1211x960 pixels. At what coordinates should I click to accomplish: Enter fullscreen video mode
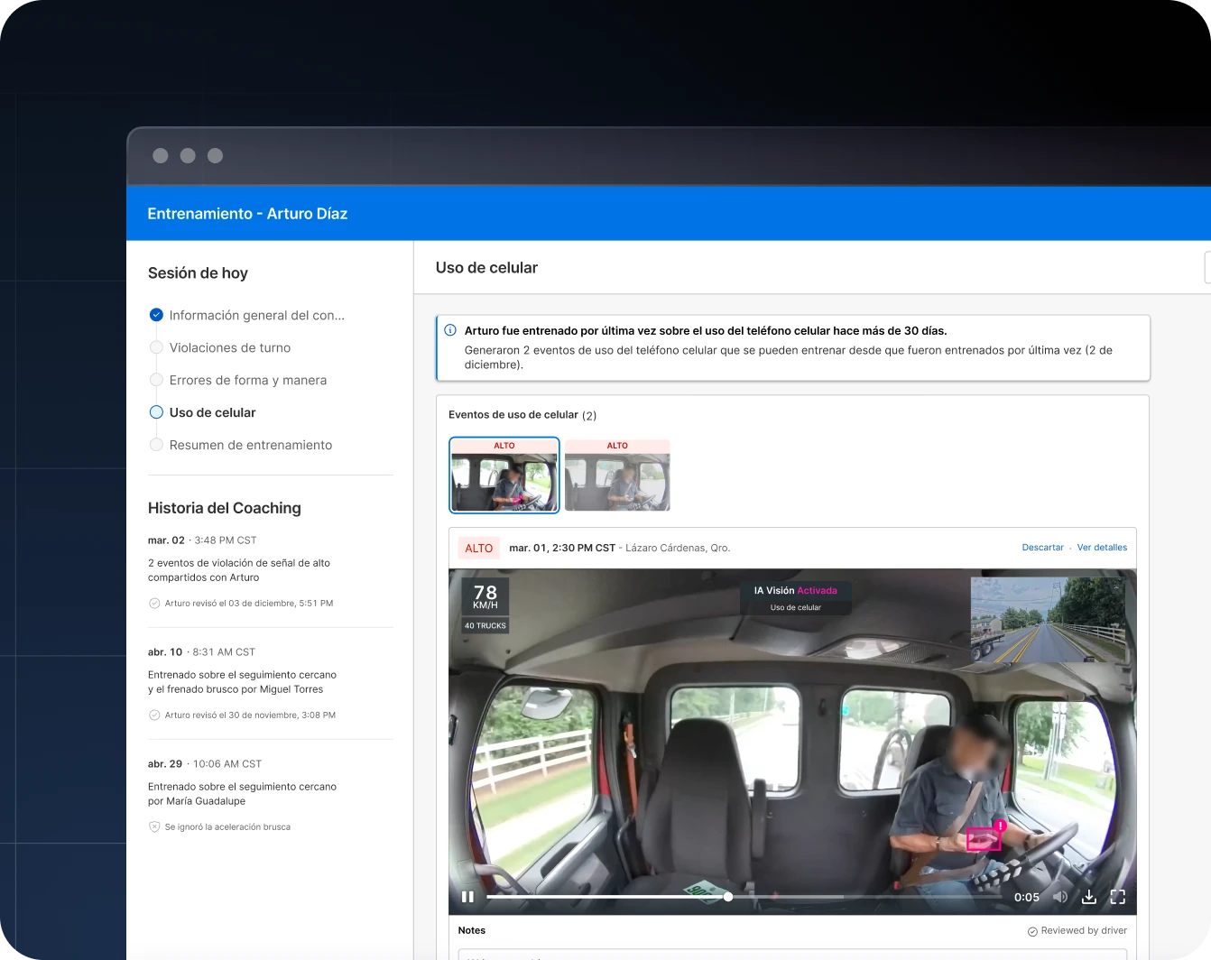1118,897
